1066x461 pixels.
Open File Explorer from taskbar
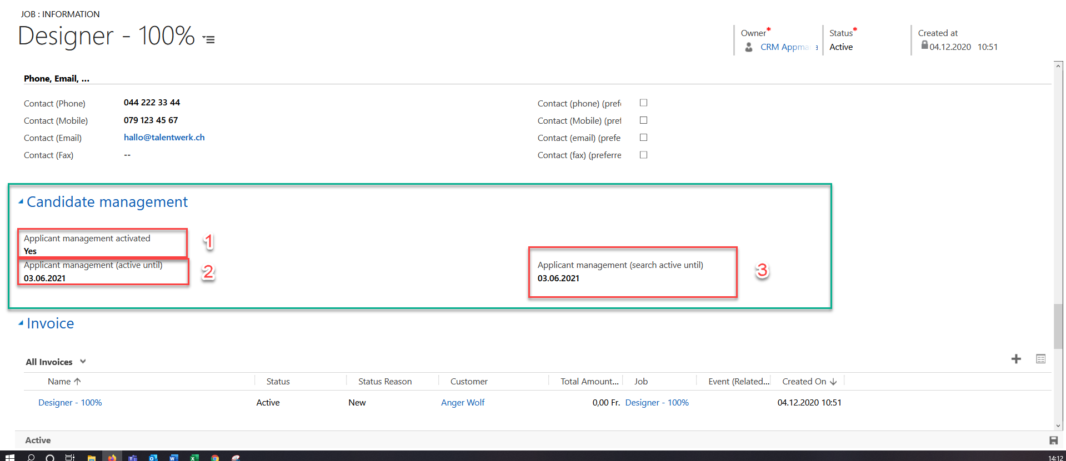coord(92,457)
